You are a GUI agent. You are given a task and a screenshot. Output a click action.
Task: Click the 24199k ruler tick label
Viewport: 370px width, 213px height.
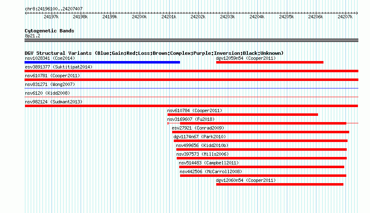point(110,17)
